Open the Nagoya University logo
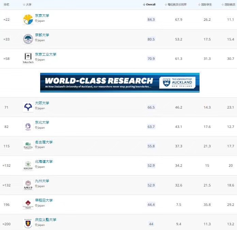The height and width of the screenshot is (230, 237). [x=28, y=146]
